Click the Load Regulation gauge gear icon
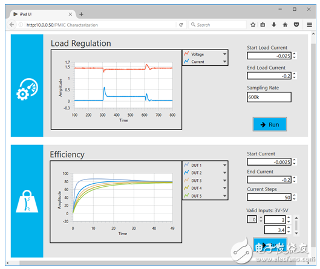 27,89
